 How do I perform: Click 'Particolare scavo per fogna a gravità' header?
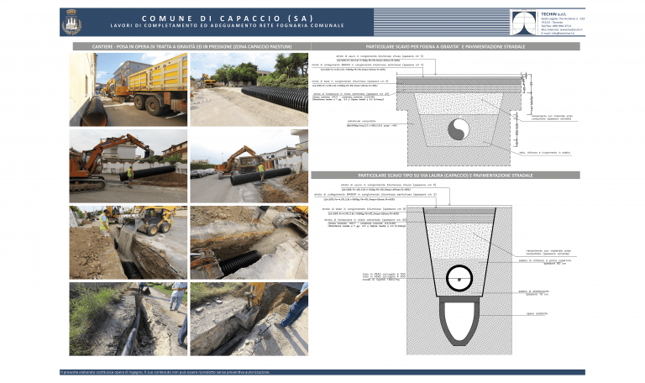(x=448, y=47)
